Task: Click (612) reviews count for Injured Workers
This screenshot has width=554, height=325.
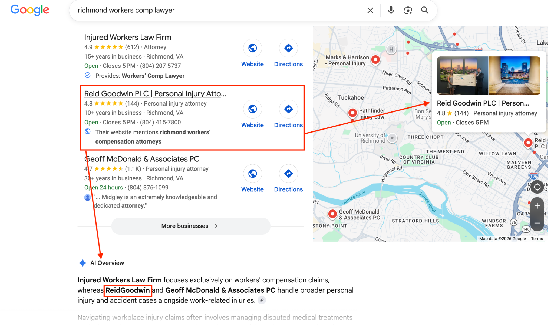Action: 132,47
